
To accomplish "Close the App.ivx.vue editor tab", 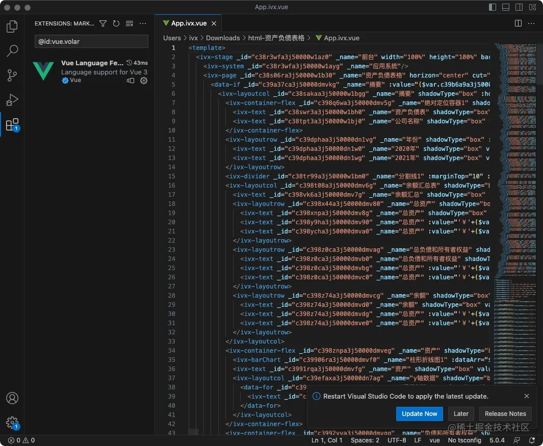I will tap(214, 23).
